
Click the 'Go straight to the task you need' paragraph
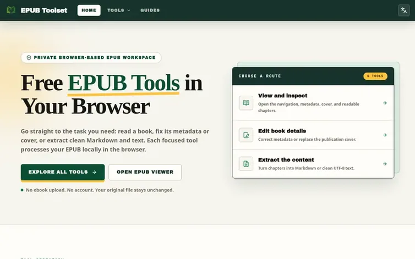[x=115, y=140]
